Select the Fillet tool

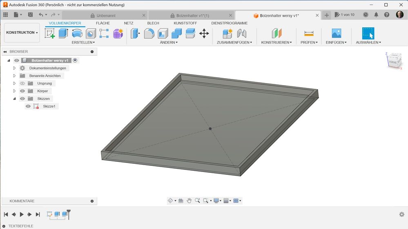pos(149,33)
